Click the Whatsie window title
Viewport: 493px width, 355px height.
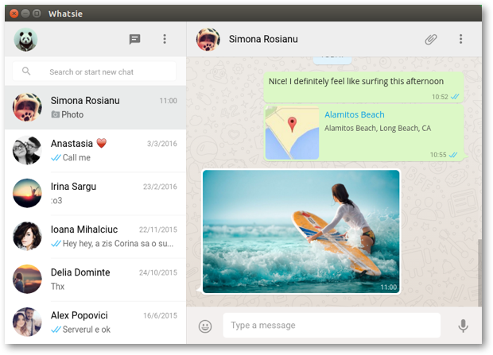(65, 14)
